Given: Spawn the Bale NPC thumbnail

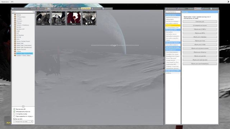Looking at the screenshot, I should (x=43, y=18).
